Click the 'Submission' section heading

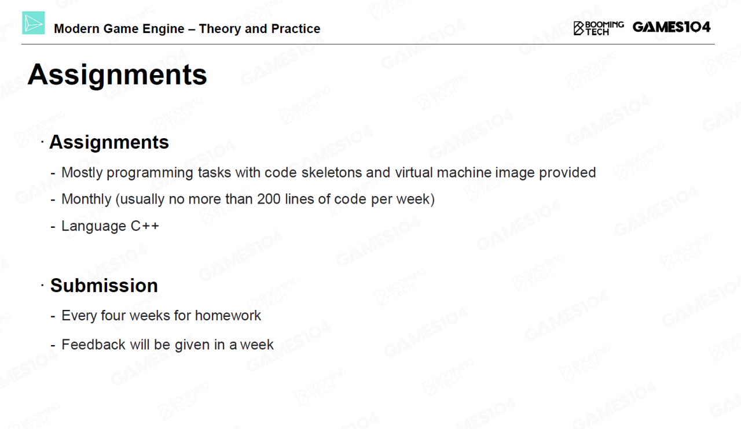click(104, 286)
